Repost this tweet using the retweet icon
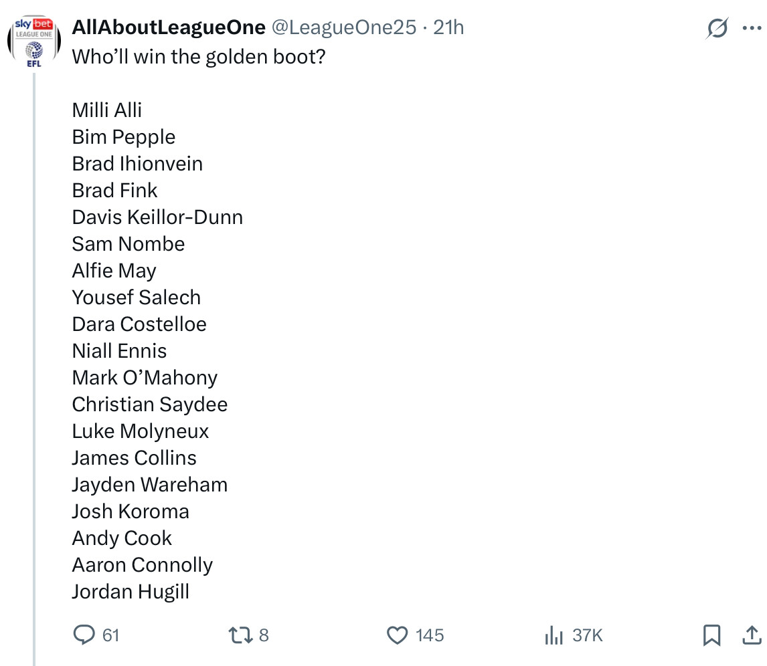767x666 pixels. point(240,635)
